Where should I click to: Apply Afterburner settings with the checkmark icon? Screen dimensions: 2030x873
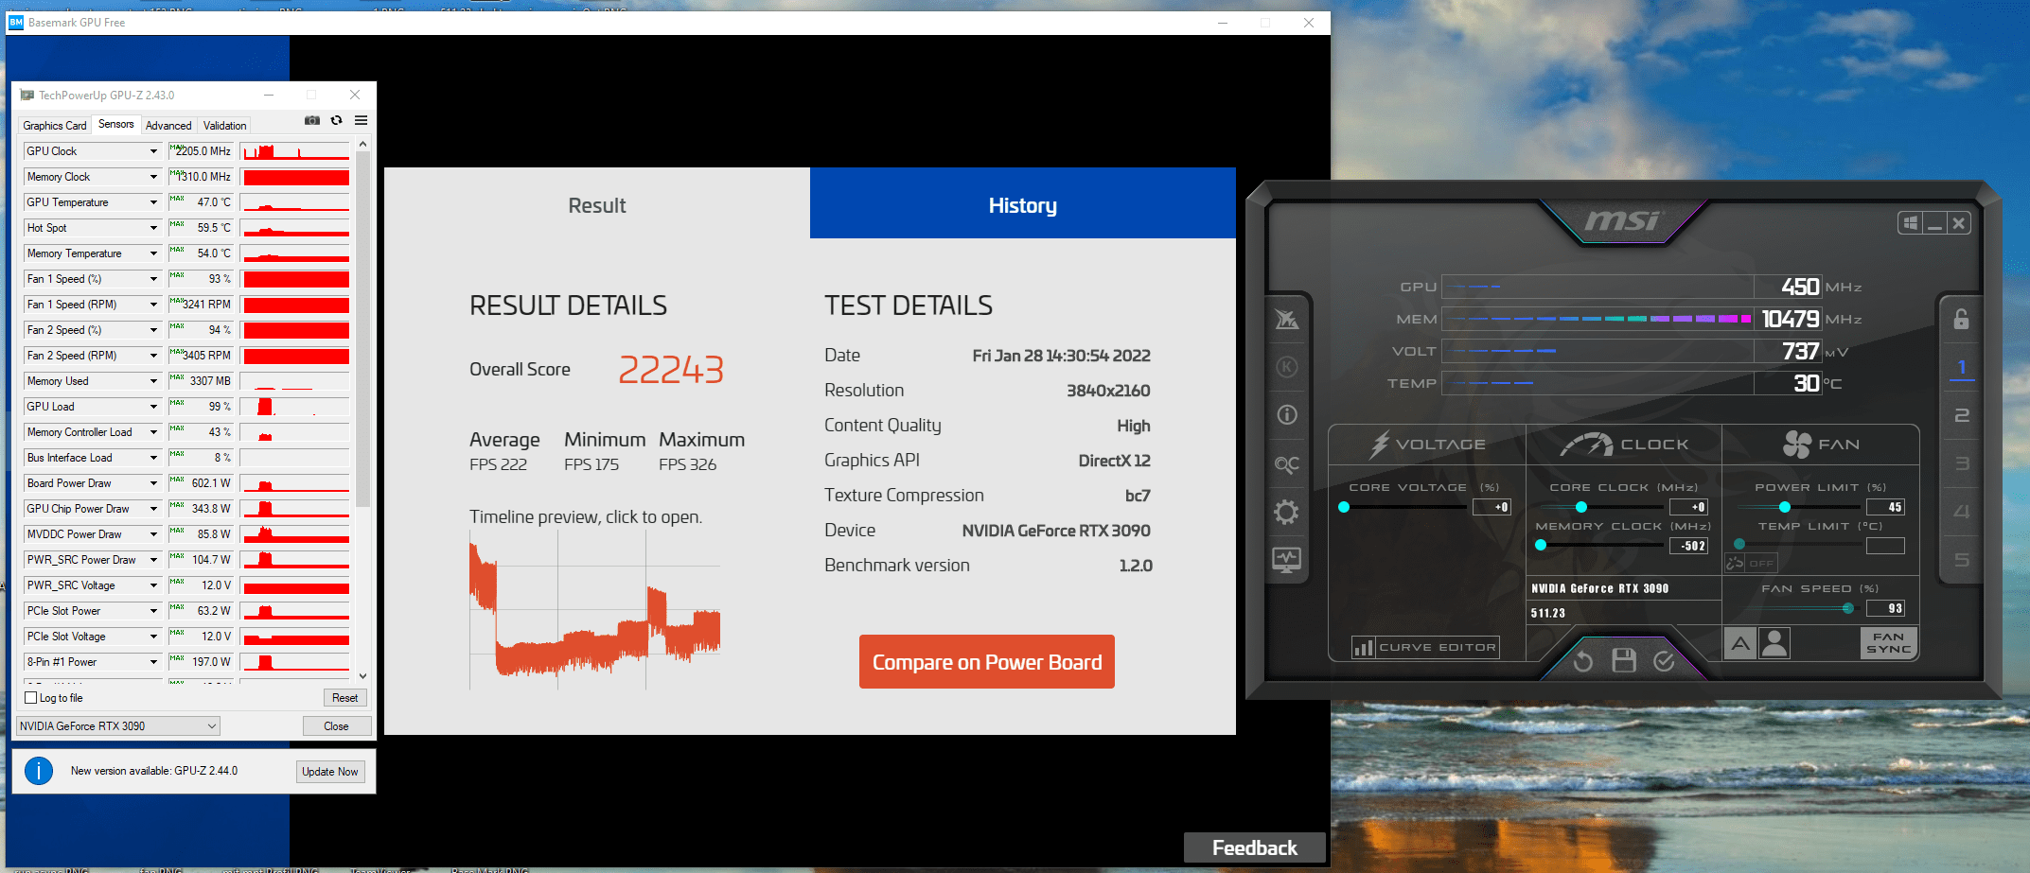point(1665,661)
